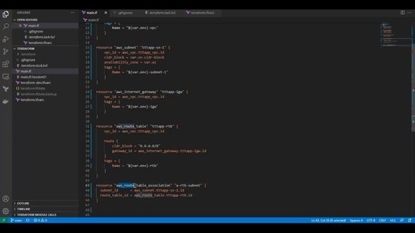Screen dimensions: 415x233
Task: Click the split editor icon
Action: pos(402,13)
